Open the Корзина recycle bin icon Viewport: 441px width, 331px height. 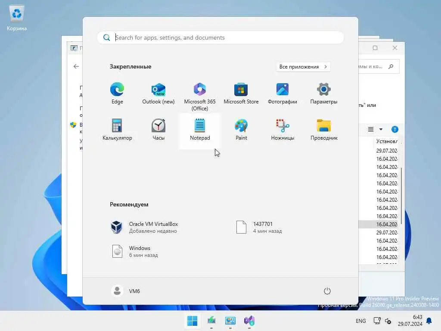tap(17, 17)
